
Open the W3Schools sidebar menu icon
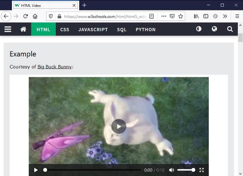tap(8, 29)
